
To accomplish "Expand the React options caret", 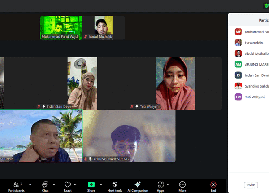I will click(75, 185).
